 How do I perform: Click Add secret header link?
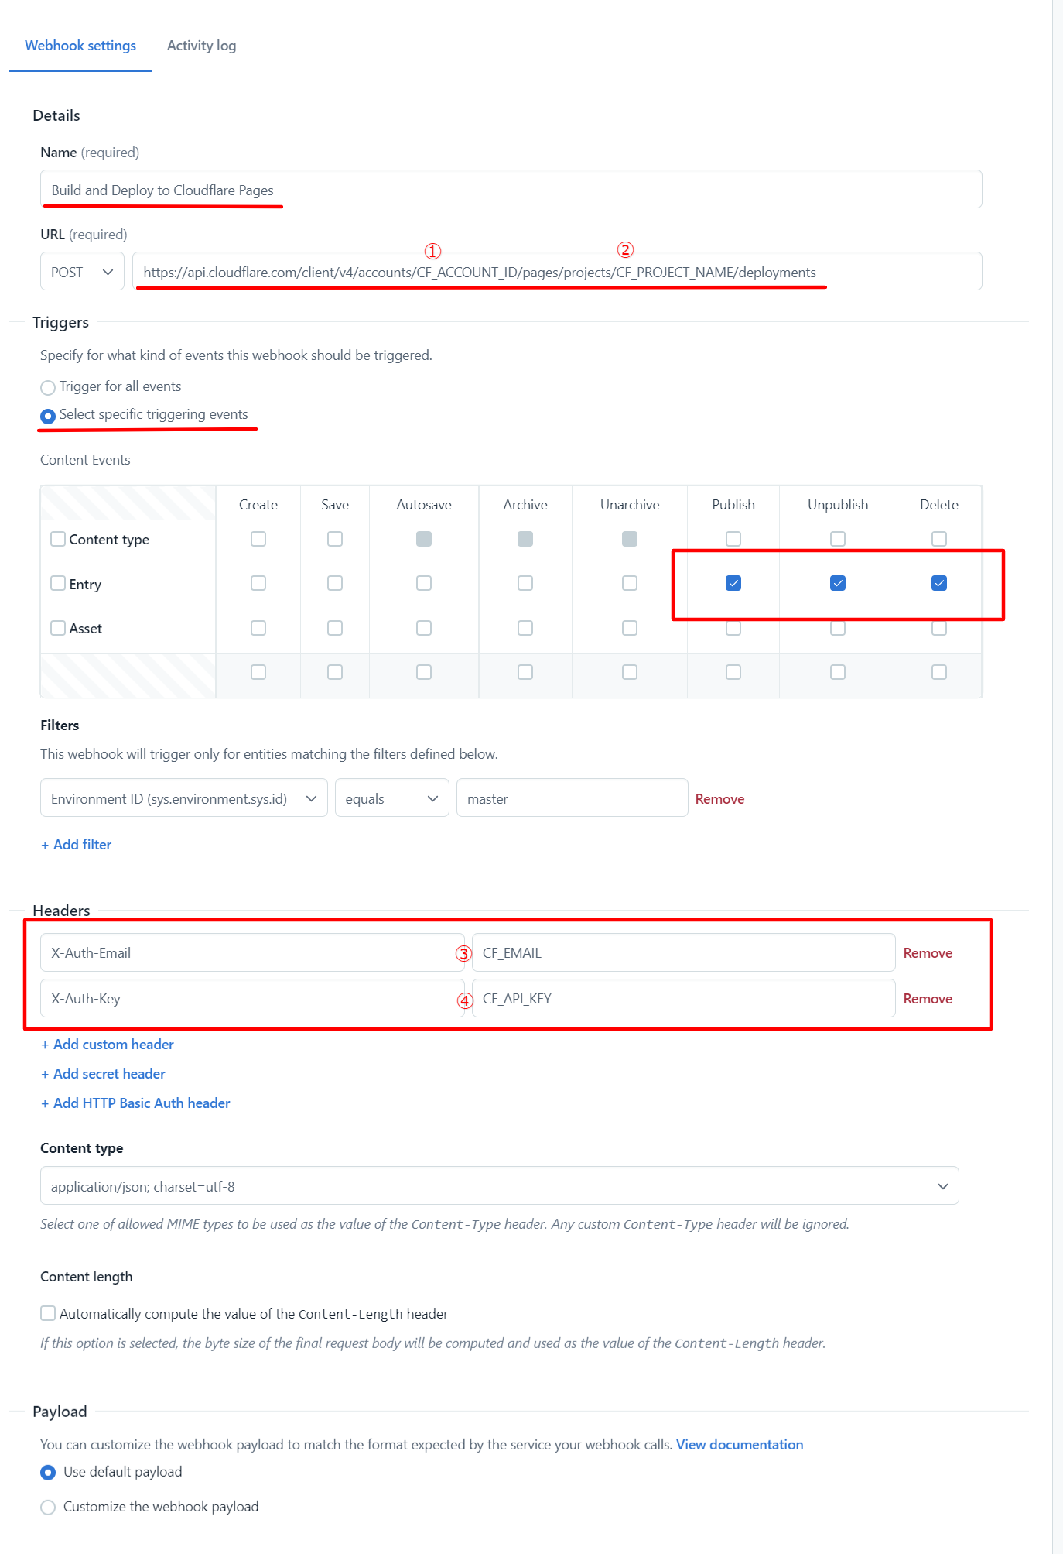[x=103, y=1074]
